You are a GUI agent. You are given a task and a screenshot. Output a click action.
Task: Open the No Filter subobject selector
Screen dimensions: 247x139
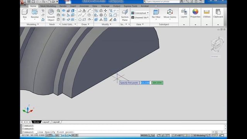156,14
